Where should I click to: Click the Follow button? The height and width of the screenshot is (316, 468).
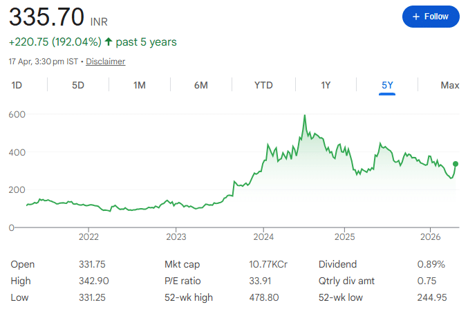pyautogui.click(x=431, y=17)
